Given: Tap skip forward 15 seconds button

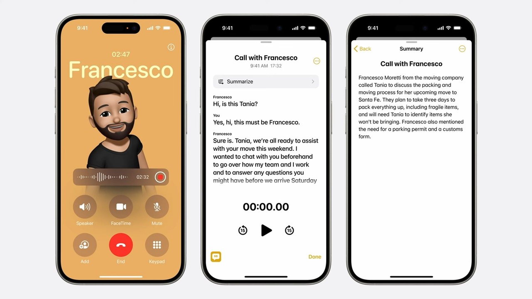Looking at the screenshot, I should click(289, 230).
